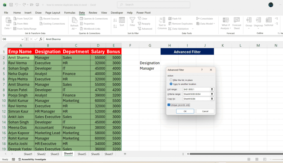Screen dimensions: 283x163
Task: Click the insert function fx icon
Action: tap(41, 39)
